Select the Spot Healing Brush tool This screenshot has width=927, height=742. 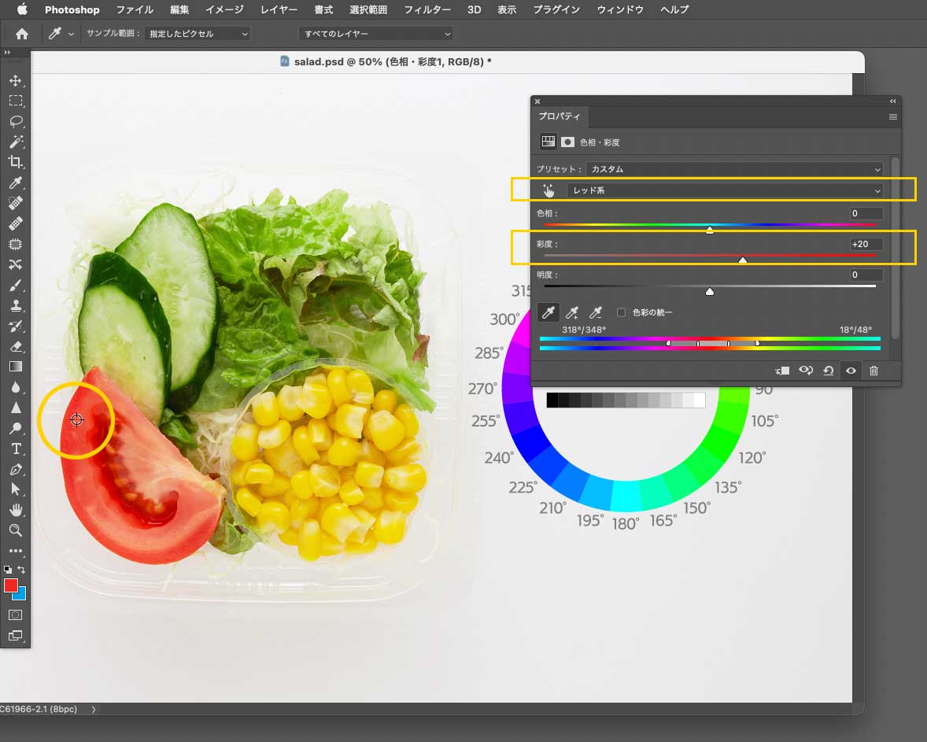[x=16, y=203]
